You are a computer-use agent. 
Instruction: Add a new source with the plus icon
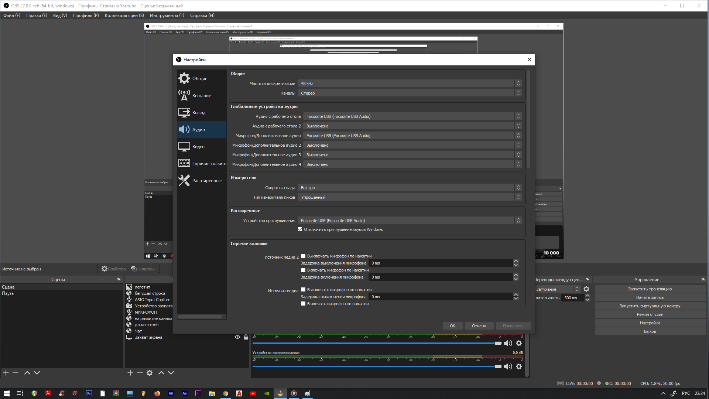130,373
